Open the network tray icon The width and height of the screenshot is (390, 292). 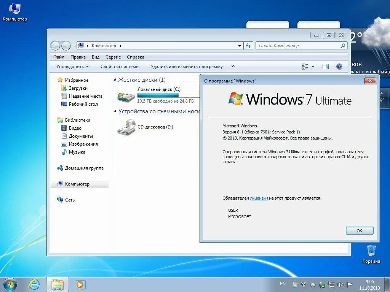click(x=331, y=284)
